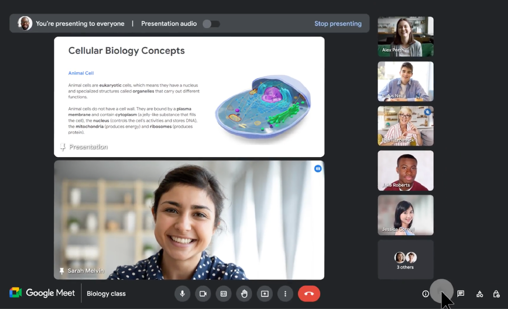The width and height of the screenshot is (508, 309).
Task: End the call with the red button
Action: (309, 293)
